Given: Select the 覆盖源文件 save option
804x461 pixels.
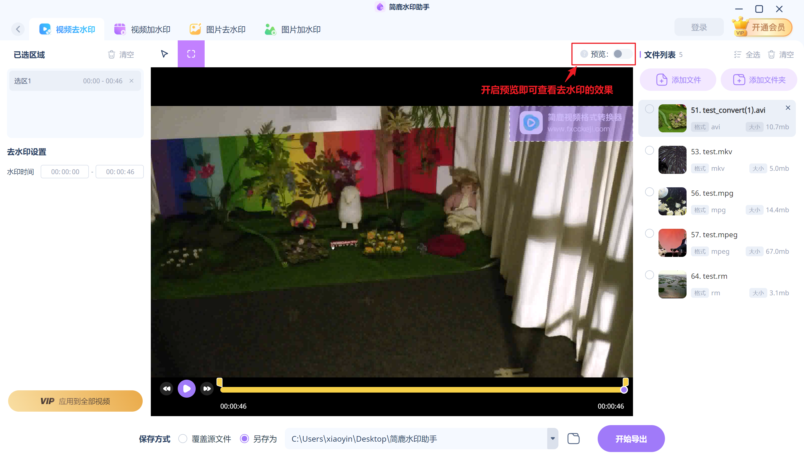Looking at the screenshot, I should tap(183, 439).
